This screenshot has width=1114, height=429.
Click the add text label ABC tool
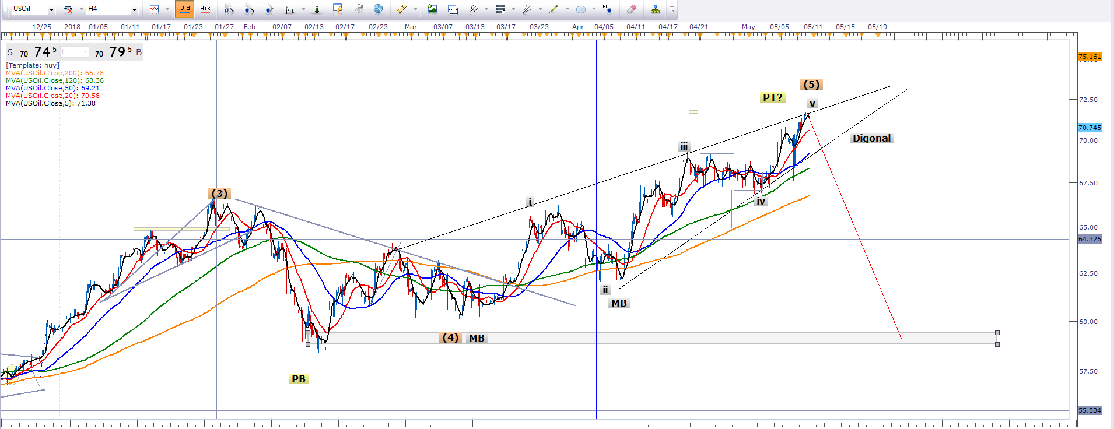(607, 9)
